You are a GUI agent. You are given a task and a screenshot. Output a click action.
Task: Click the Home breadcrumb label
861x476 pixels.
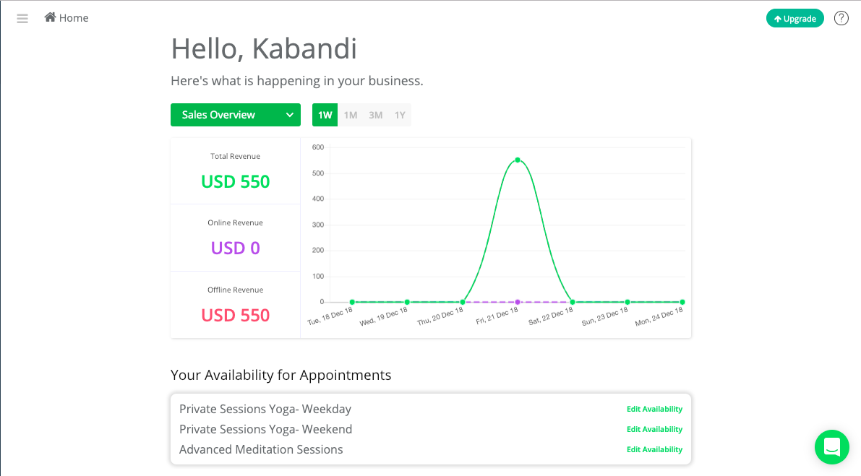pos(74,18)
